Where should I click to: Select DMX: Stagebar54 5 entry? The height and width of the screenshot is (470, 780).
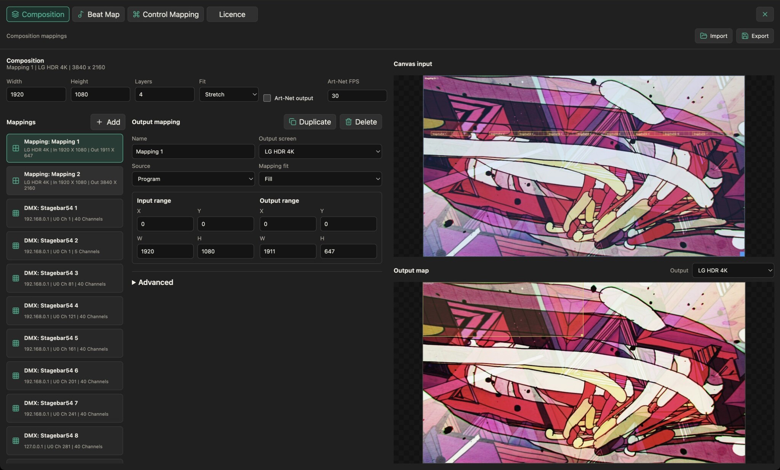click(x=65, y=343)
